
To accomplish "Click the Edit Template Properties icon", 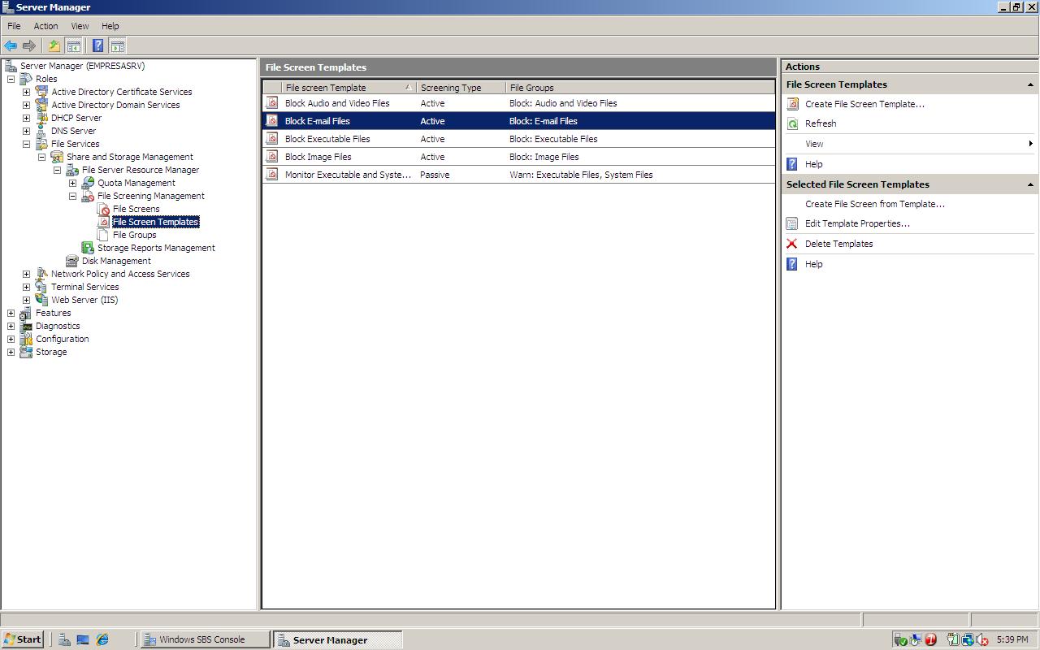I will click(793, 223).
